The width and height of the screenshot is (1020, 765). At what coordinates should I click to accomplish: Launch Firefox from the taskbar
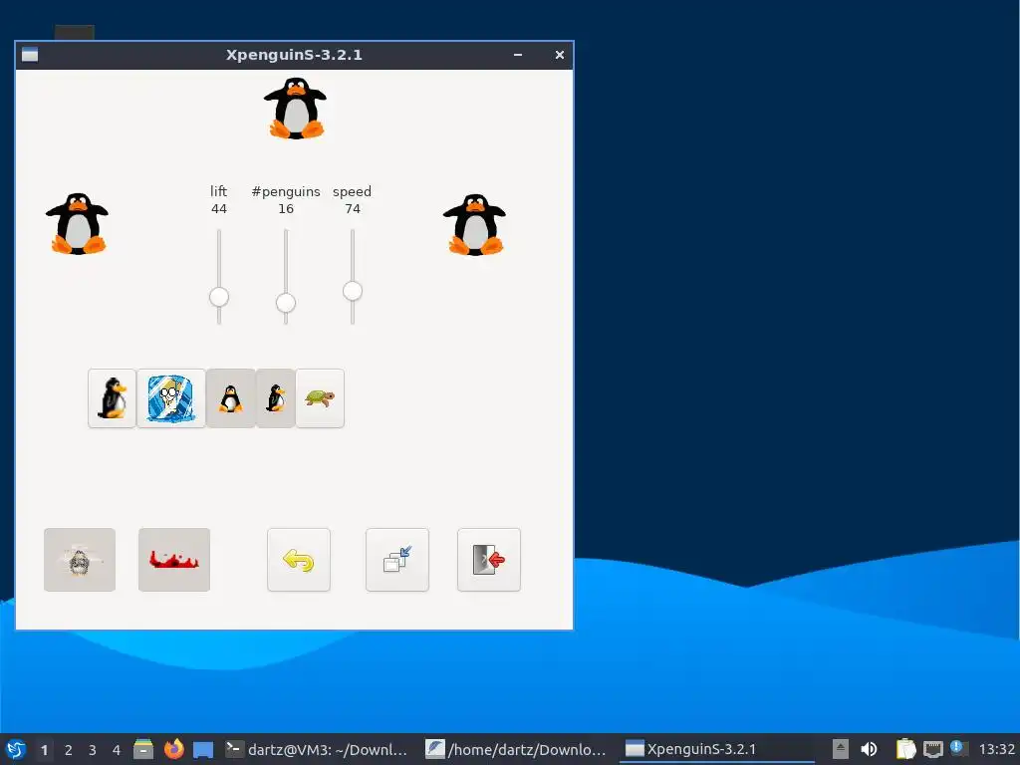tap(173, 749)
